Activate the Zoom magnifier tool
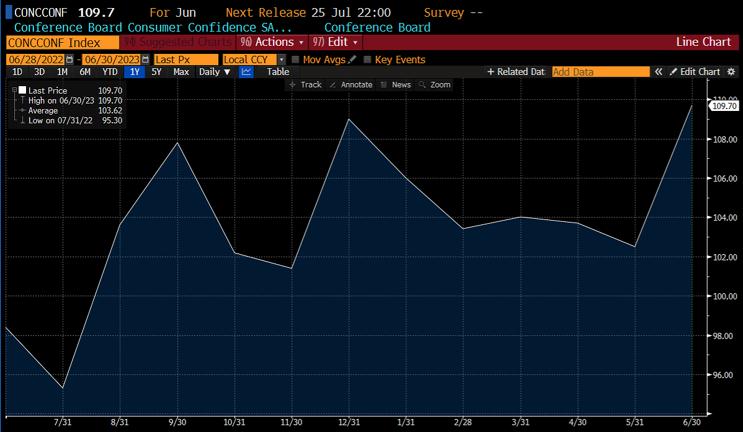This screenshot has width=743, height=432. click(435, 85)
